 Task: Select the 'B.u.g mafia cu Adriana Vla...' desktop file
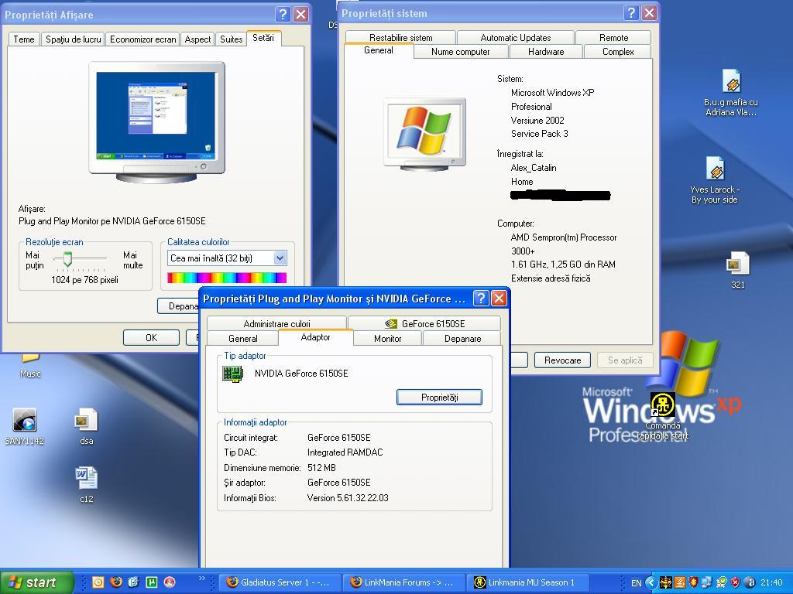[731, 93]
